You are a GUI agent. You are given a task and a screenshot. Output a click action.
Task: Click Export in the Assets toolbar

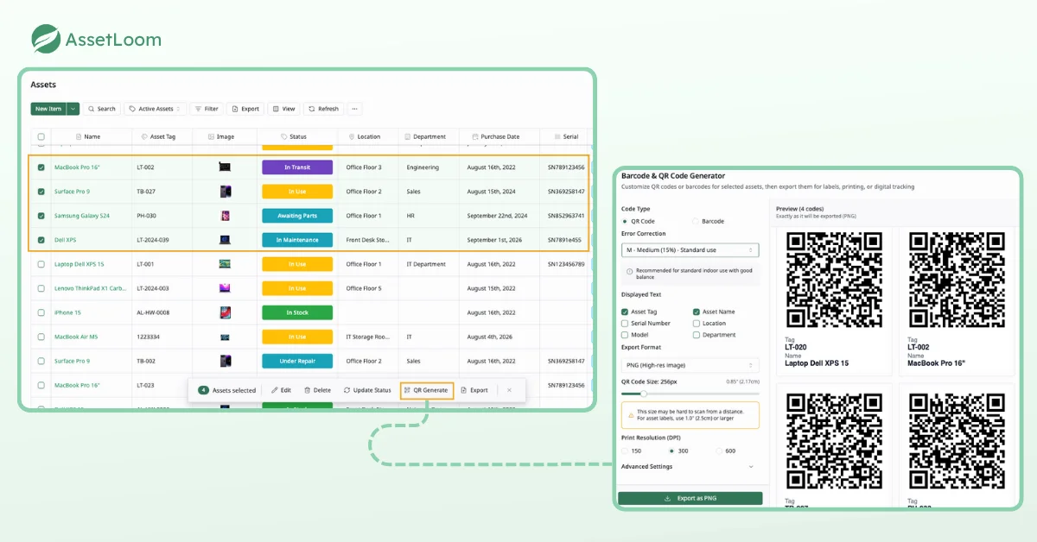245,109
